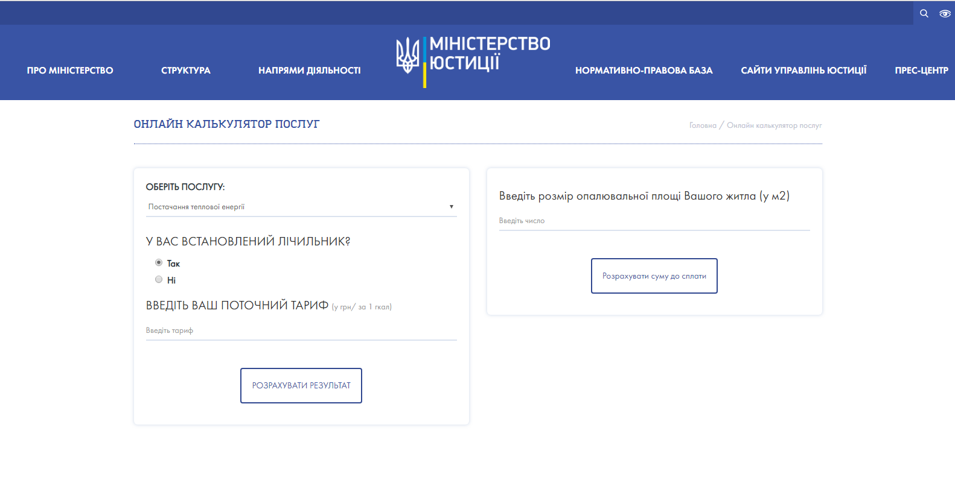Open the СТРУКТУРА menu item
Viewport: 955px width, 477px height.
[186, 71]
